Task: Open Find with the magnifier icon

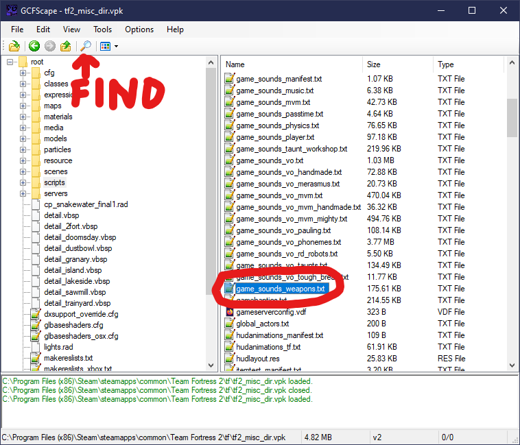Action: click(86, 46)
